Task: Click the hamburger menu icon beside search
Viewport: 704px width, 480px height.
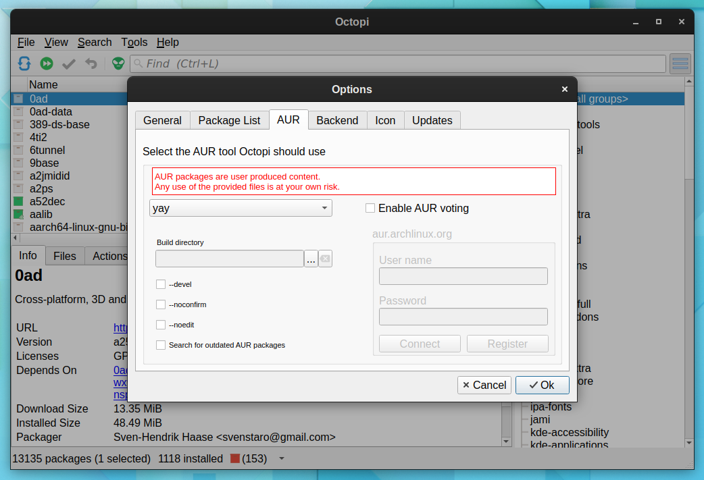Action: click(680, 63)
